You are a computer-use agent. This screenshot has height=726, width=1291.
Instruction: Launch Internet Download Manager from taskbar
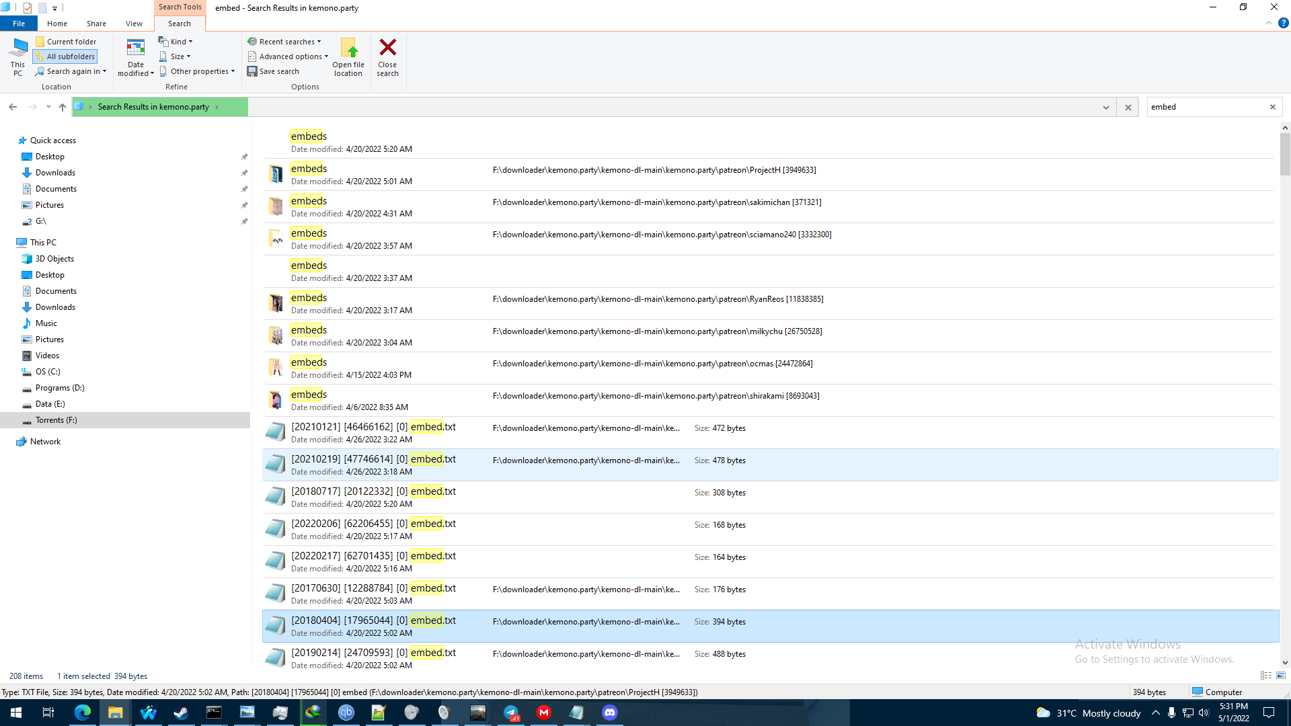(x=313, y=713)
